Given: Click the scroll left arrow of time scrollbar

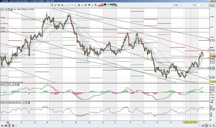Looking at the screenshot, I should pos(16,126).
